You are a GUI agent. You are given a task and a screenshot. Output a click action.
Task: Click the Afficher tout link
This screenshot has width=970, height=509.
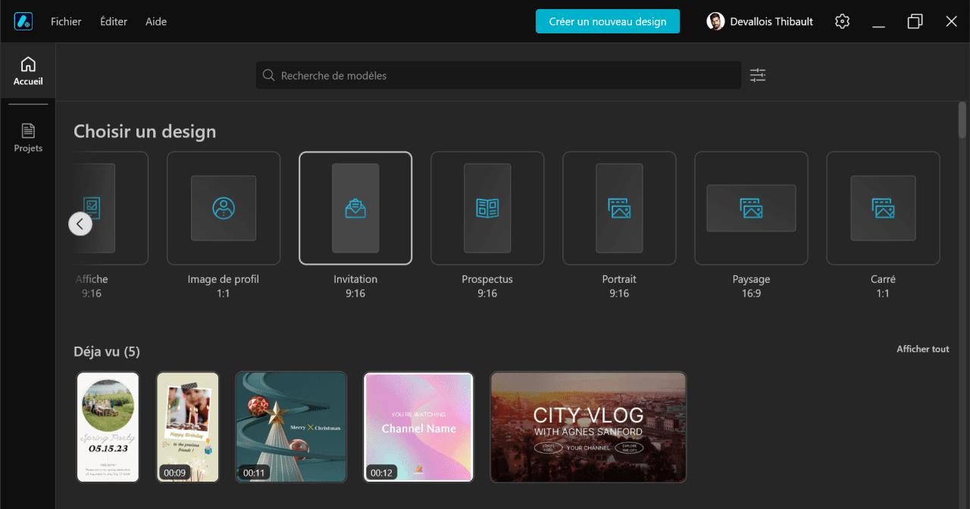point(923,349)
